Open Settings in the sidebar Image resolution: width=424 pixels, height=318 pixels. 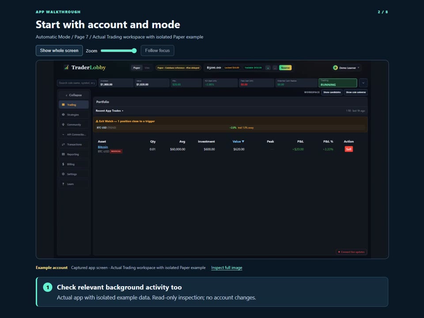coord(74,174)
